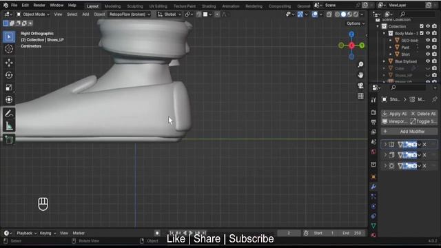441x248 pixels.
Task: Click the Toggle Stack button
Action: pos(423,121)
